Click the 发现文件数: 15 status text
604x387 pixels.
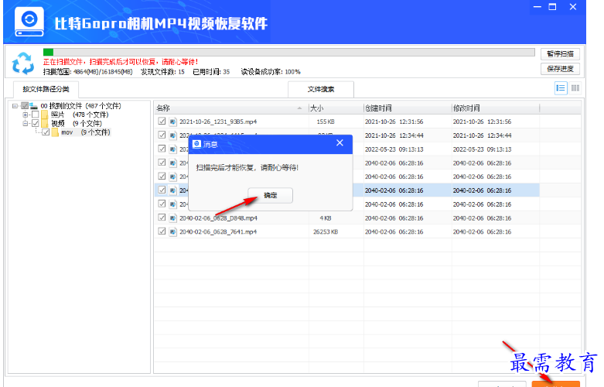point(162,72)
